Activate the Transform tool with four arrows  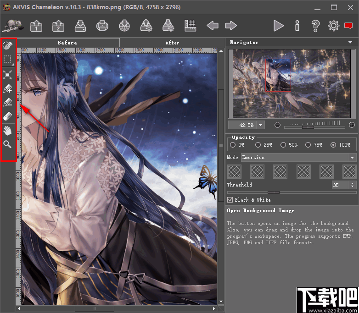pos(8,74)
